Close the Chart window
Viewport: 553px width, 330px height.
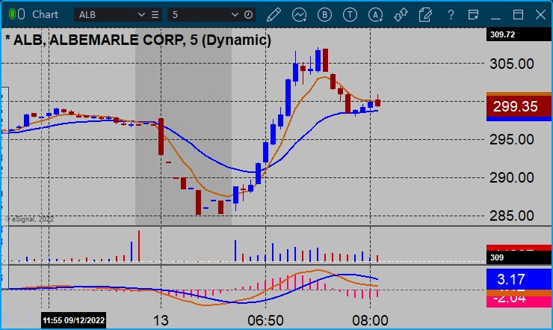[540, 15]
